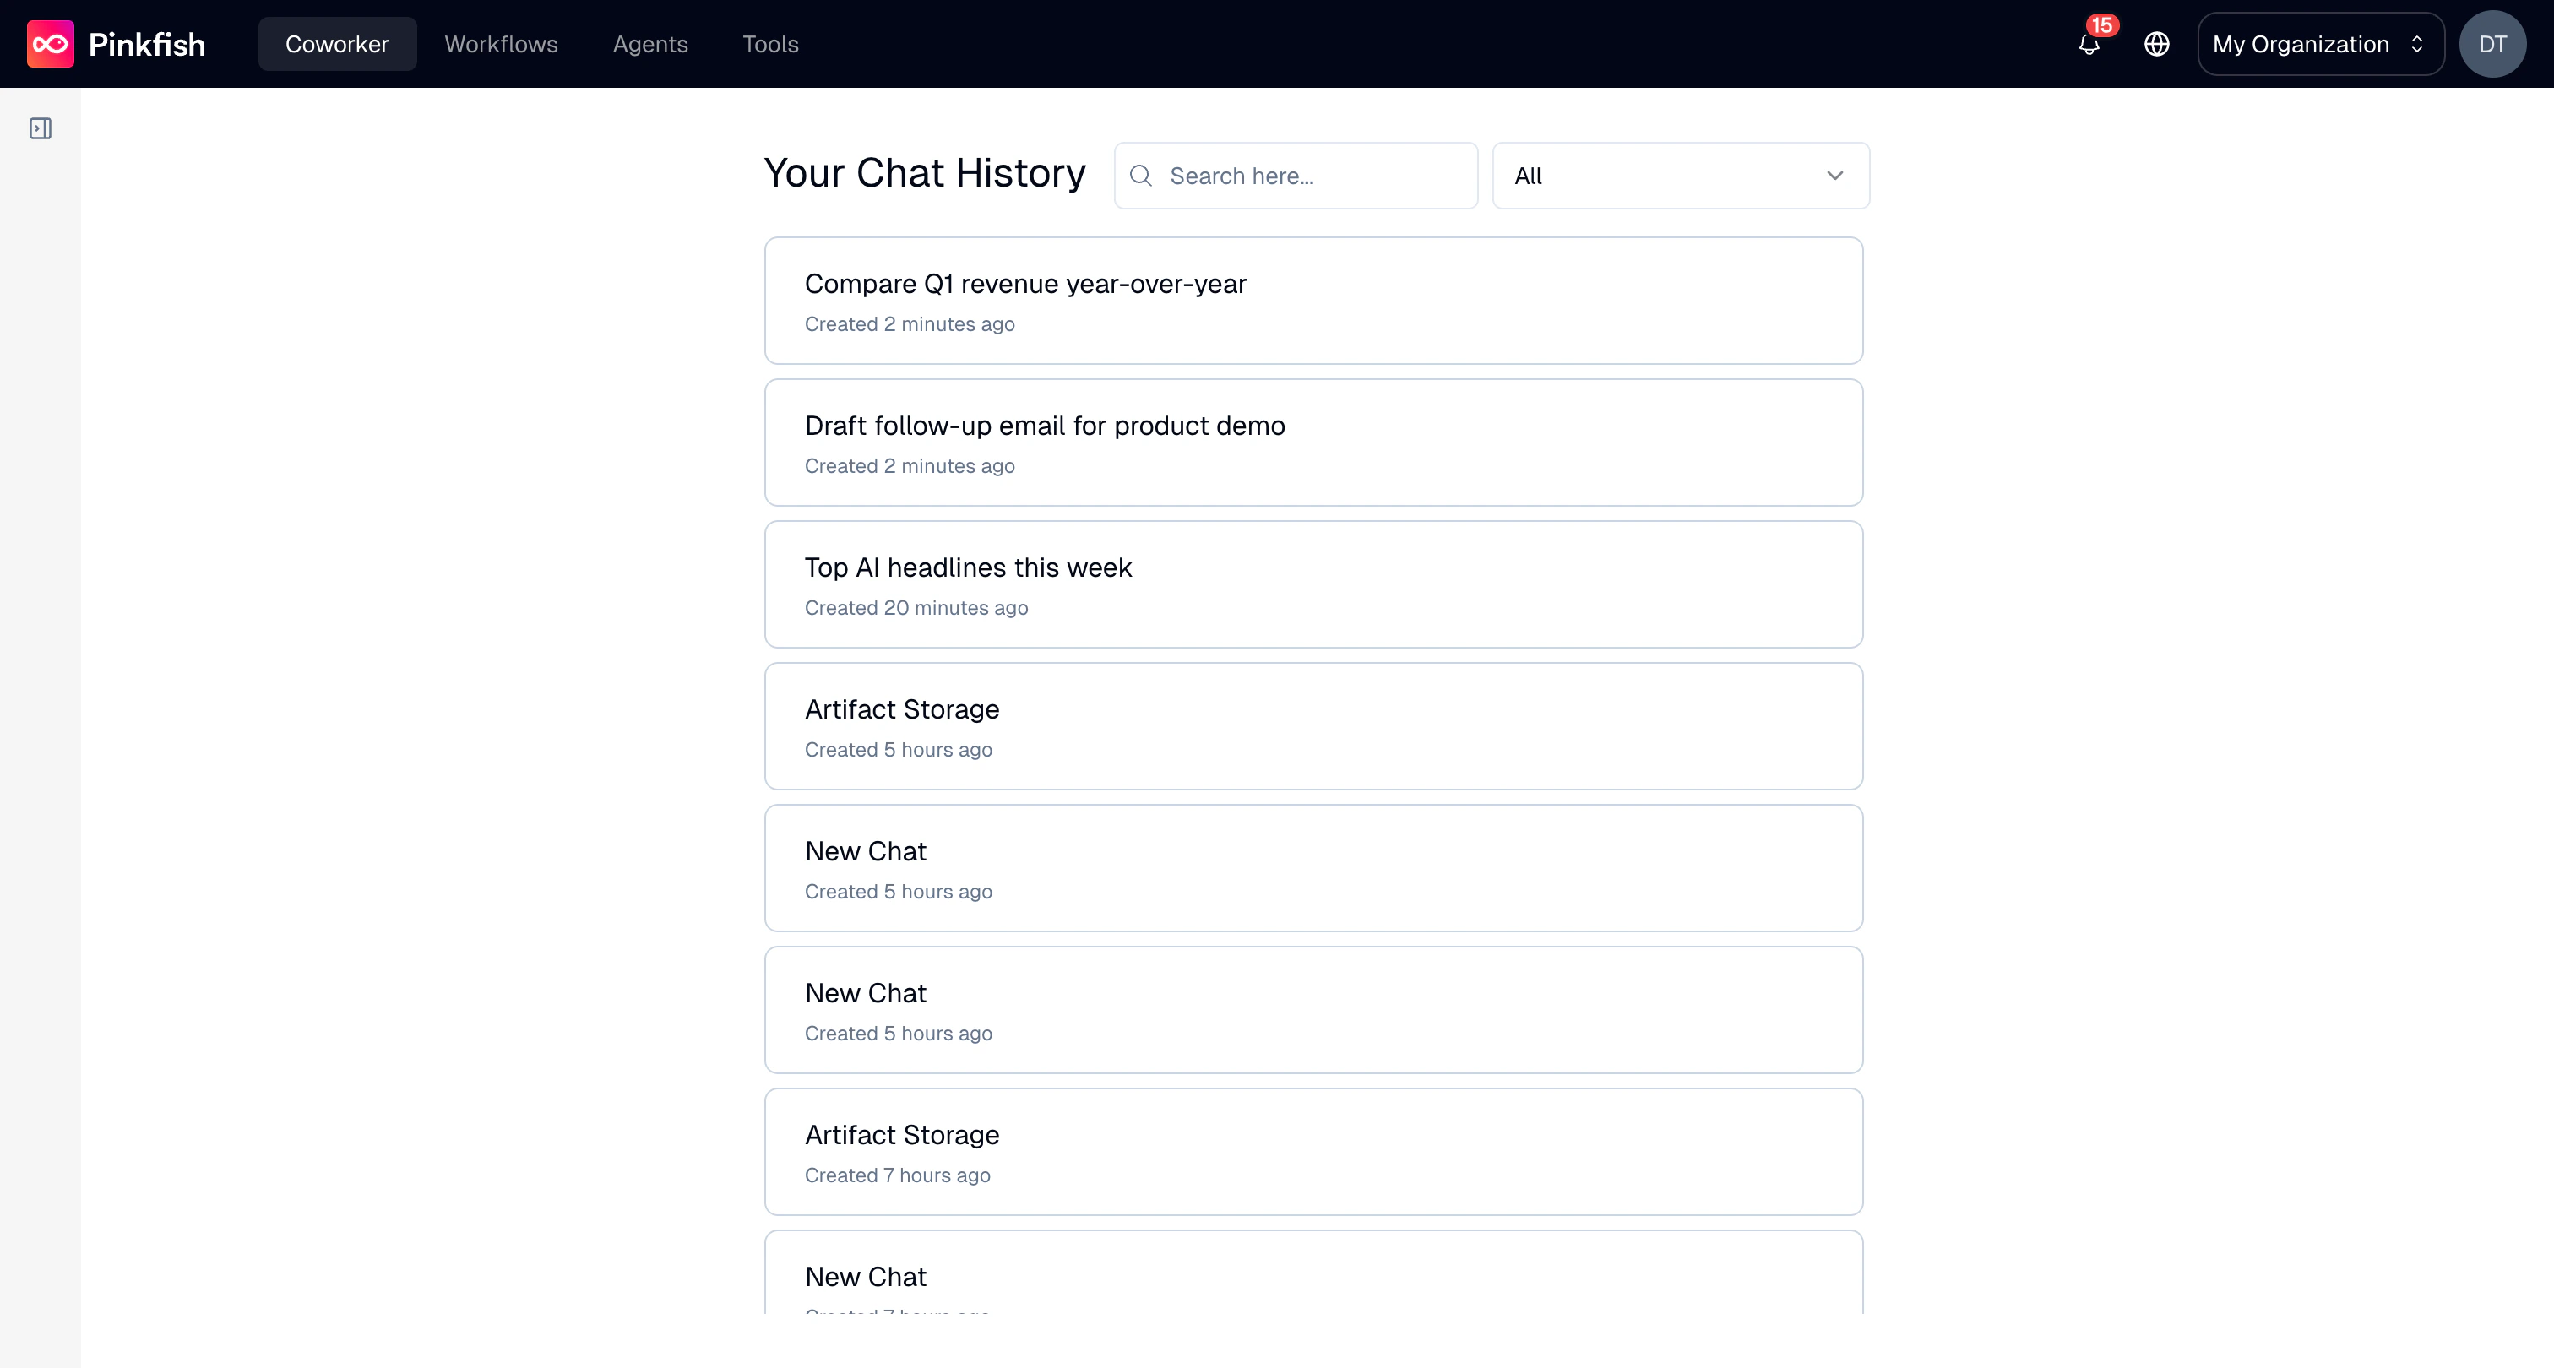This screenshot has width=2554, height=1368.
Task: Click the notification badge showing 15
Action: pos(2104,26)
